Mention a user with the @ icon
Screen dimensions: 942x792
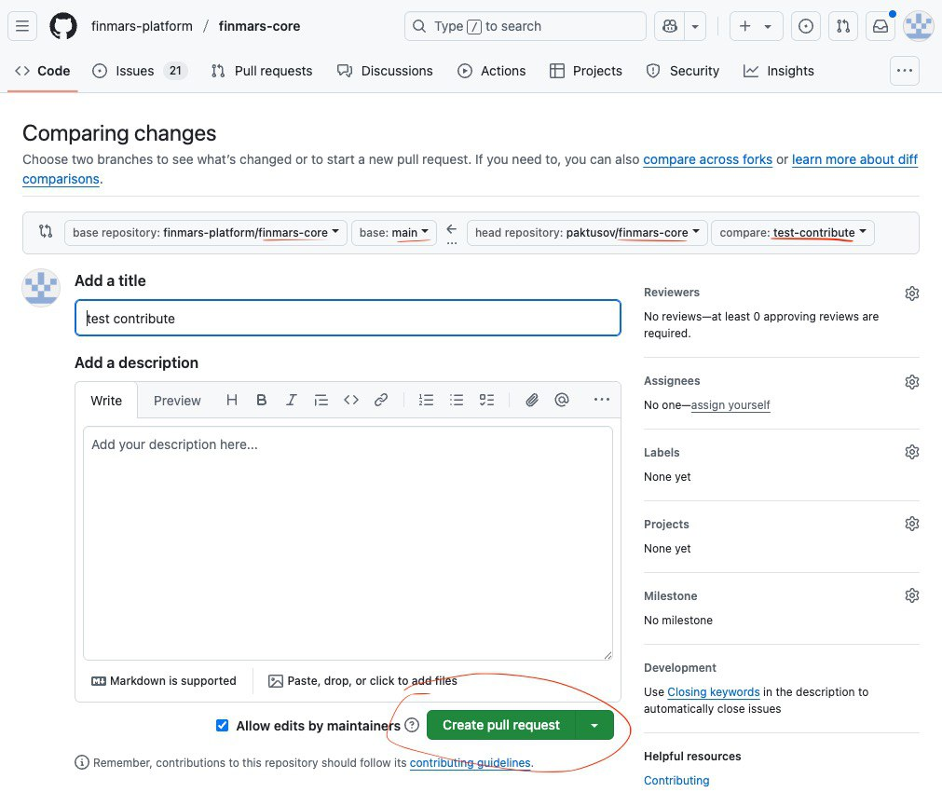pyautogui.click(x=562, y=401)
